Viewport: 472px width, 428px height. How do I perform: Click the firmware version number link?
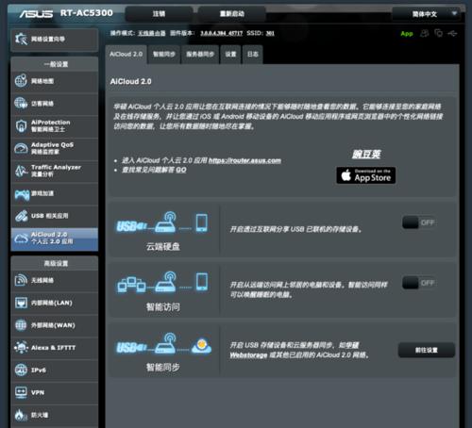pos(221,33)
